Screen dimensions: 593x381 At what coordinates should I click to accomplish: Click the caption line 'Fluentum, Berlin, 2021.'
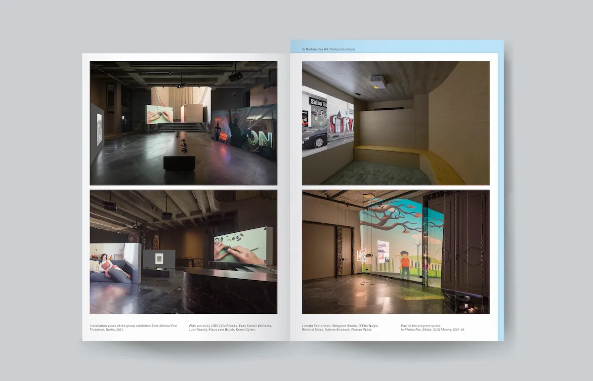107,330
